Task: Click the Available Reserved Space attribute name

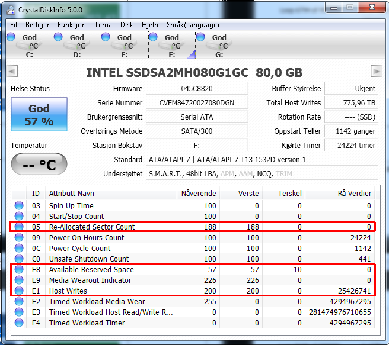Action: tap(91, 269)
